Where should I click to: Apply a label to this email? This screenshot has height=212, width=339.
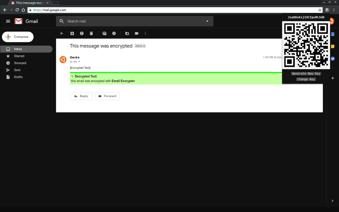(x=136, y=33)
